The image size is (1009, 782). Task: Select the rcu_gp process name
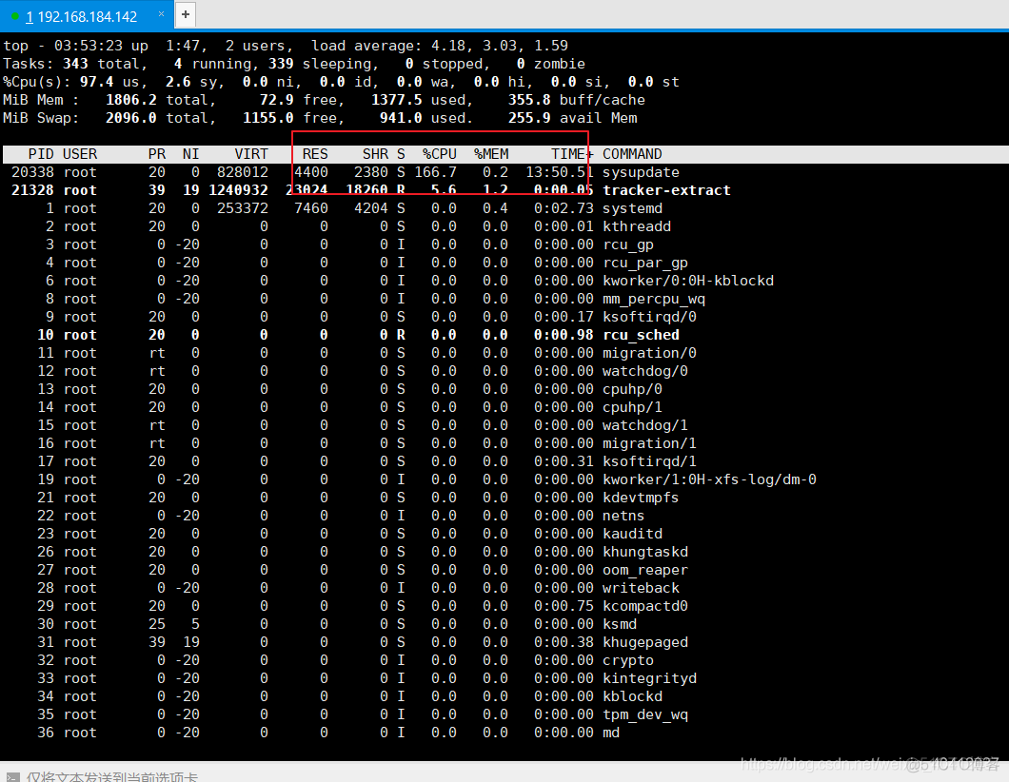(628, 244)
